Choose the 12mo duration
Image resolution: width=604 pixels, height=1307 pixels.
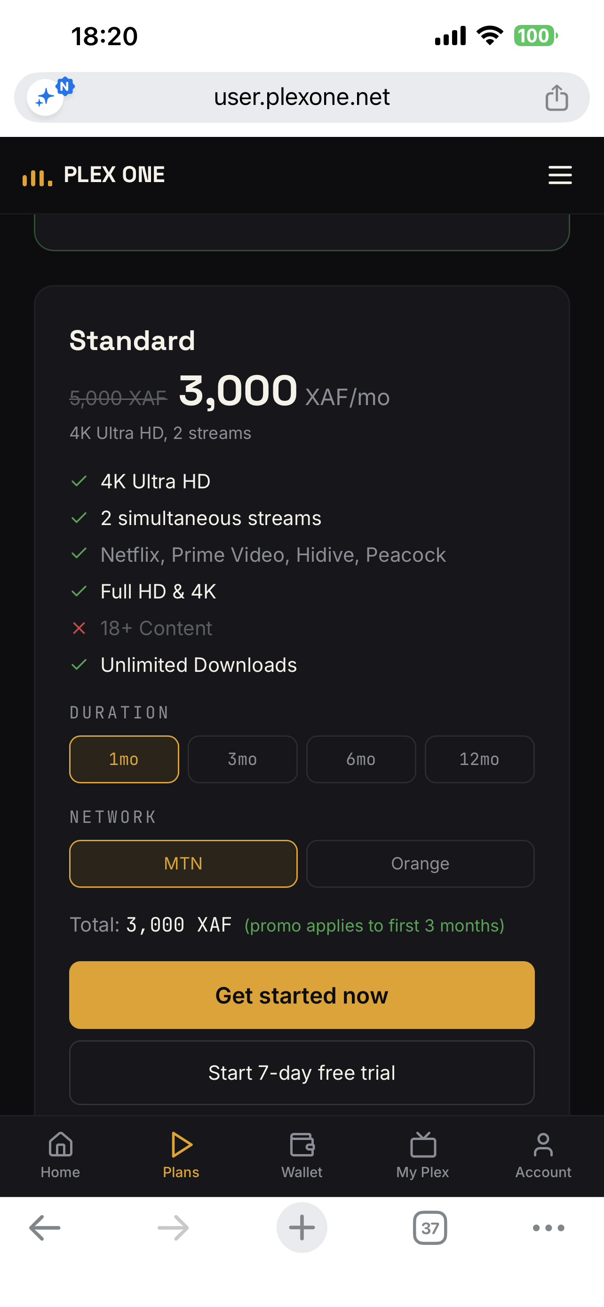point(479,759)
